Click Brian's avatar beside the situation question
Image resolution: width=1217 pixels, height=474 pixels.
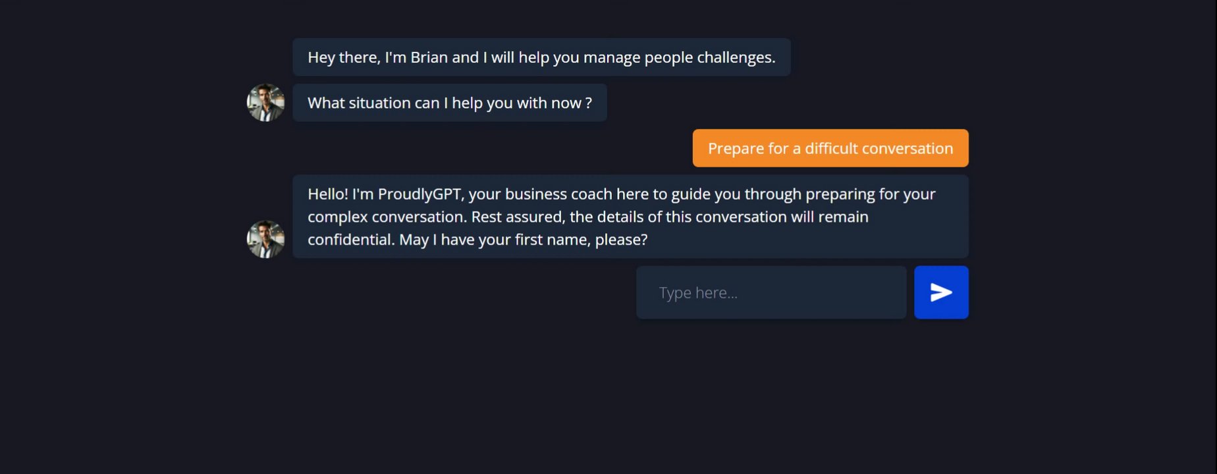265,103
